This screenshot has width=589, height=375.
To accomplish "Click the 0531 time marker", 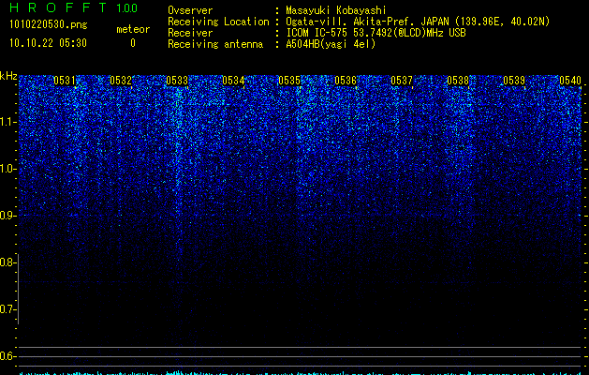I will (65, 81).
